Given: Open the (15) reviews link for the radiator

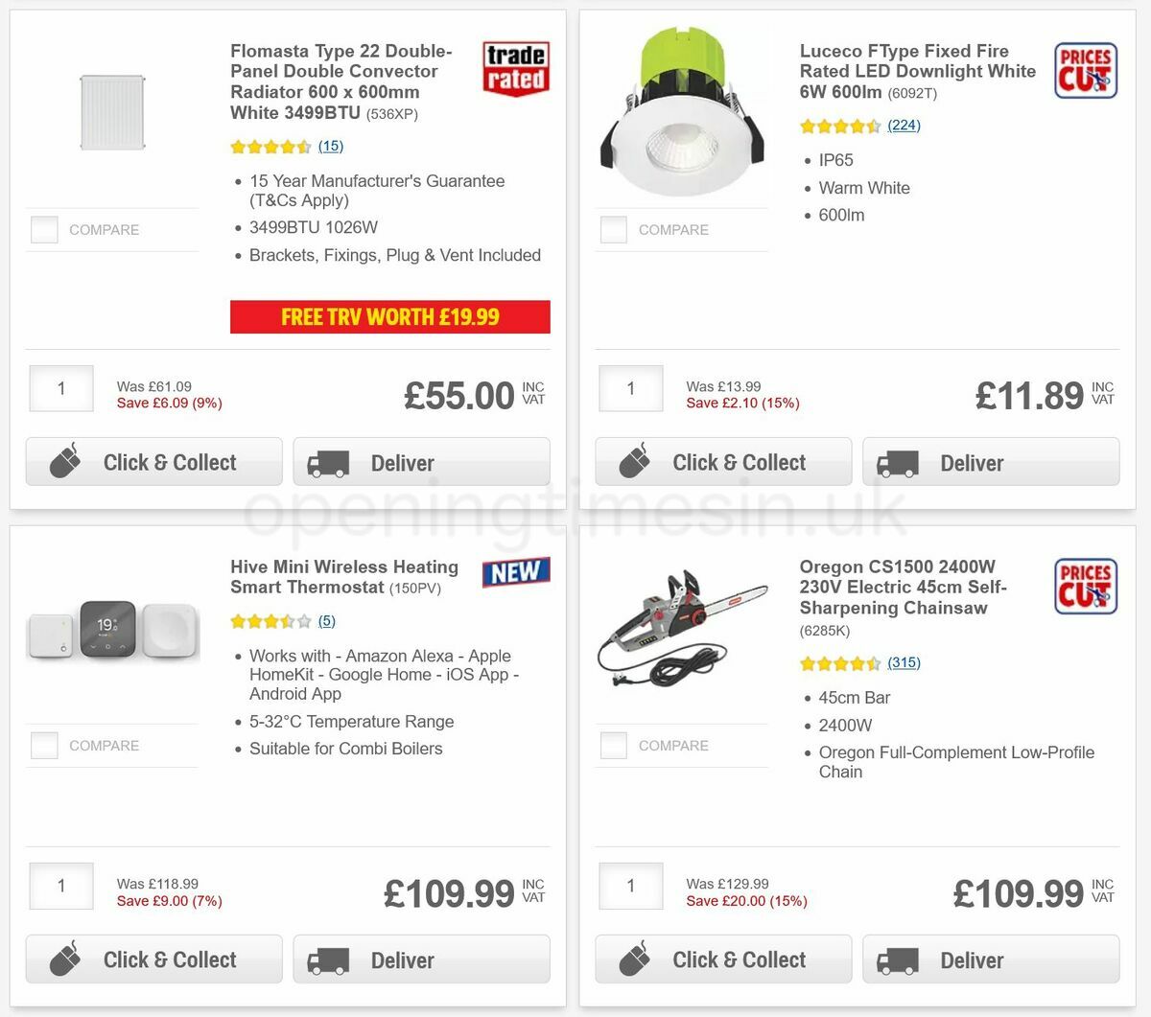Looking at the screenshot, I should tap(331, 146).
